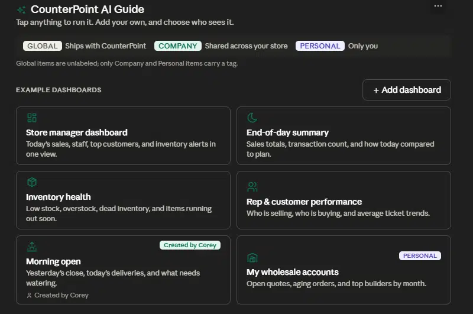Click 'Ships with CounterPoint' text
This screenshot has width=473, height=314.
(106, 46)
